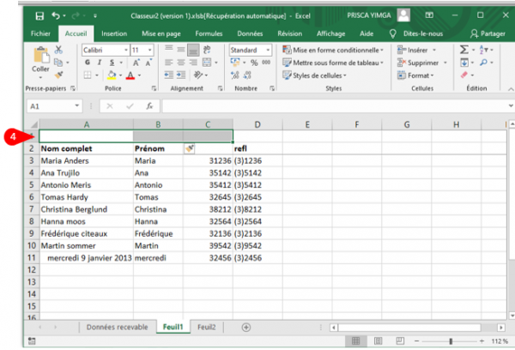The height and width of the screenshot is (350, 515).
Task: Click the Cut scissors icon
Action: click(x=58, y=50)
